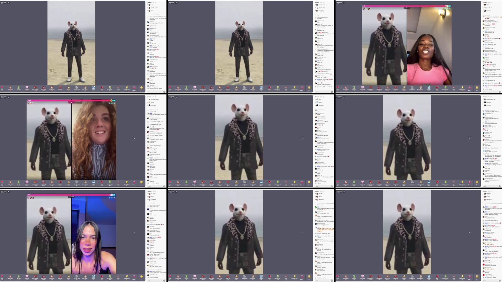
Task: Send Dolphin gift in the pink-shirt battle panel
Action: pos(429,88)
